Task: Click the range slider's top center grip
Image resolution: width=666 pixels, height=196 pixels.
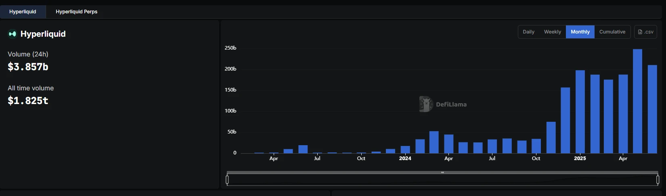Action: point(442,173)
